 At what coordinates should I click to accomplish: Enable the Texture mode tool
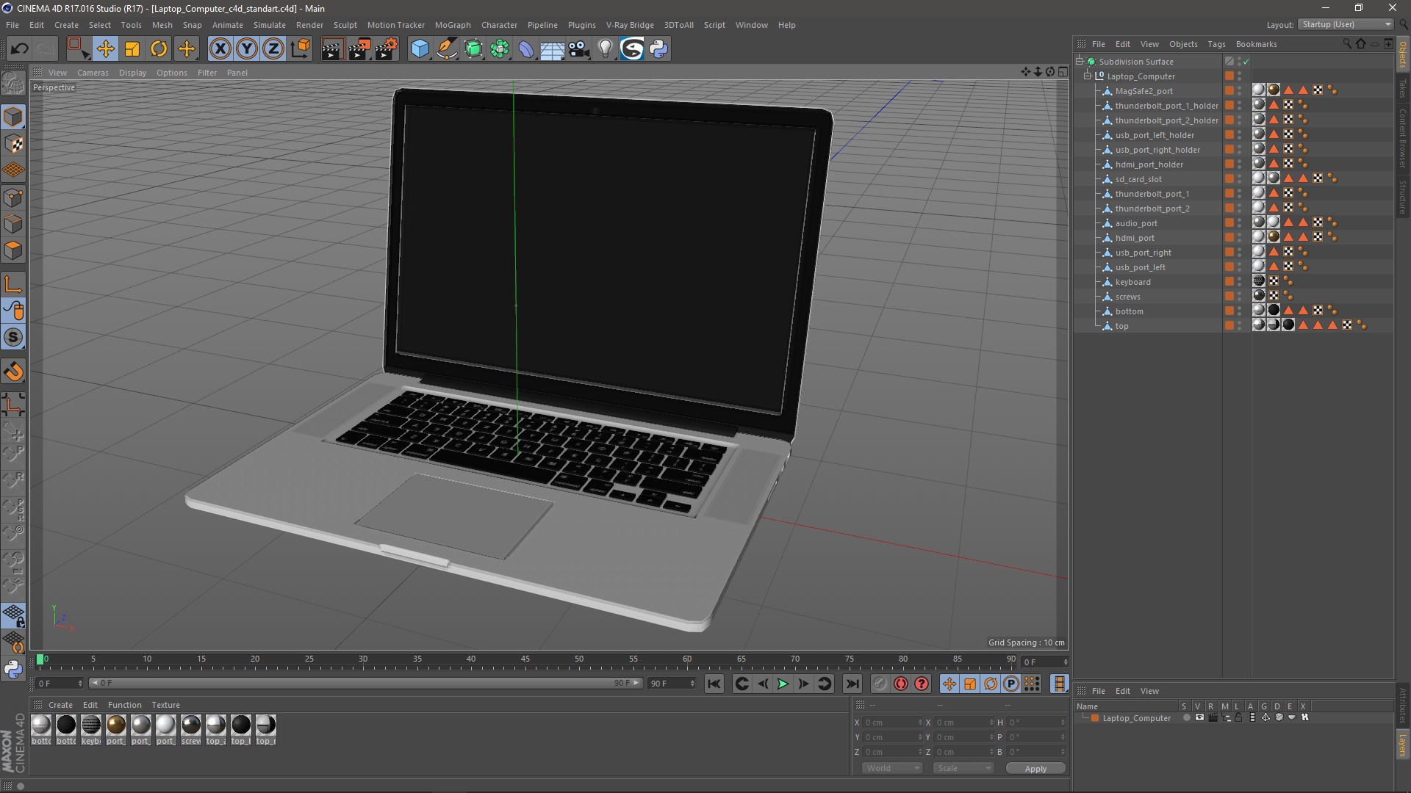pyautogui.click(x=13, y=145)
